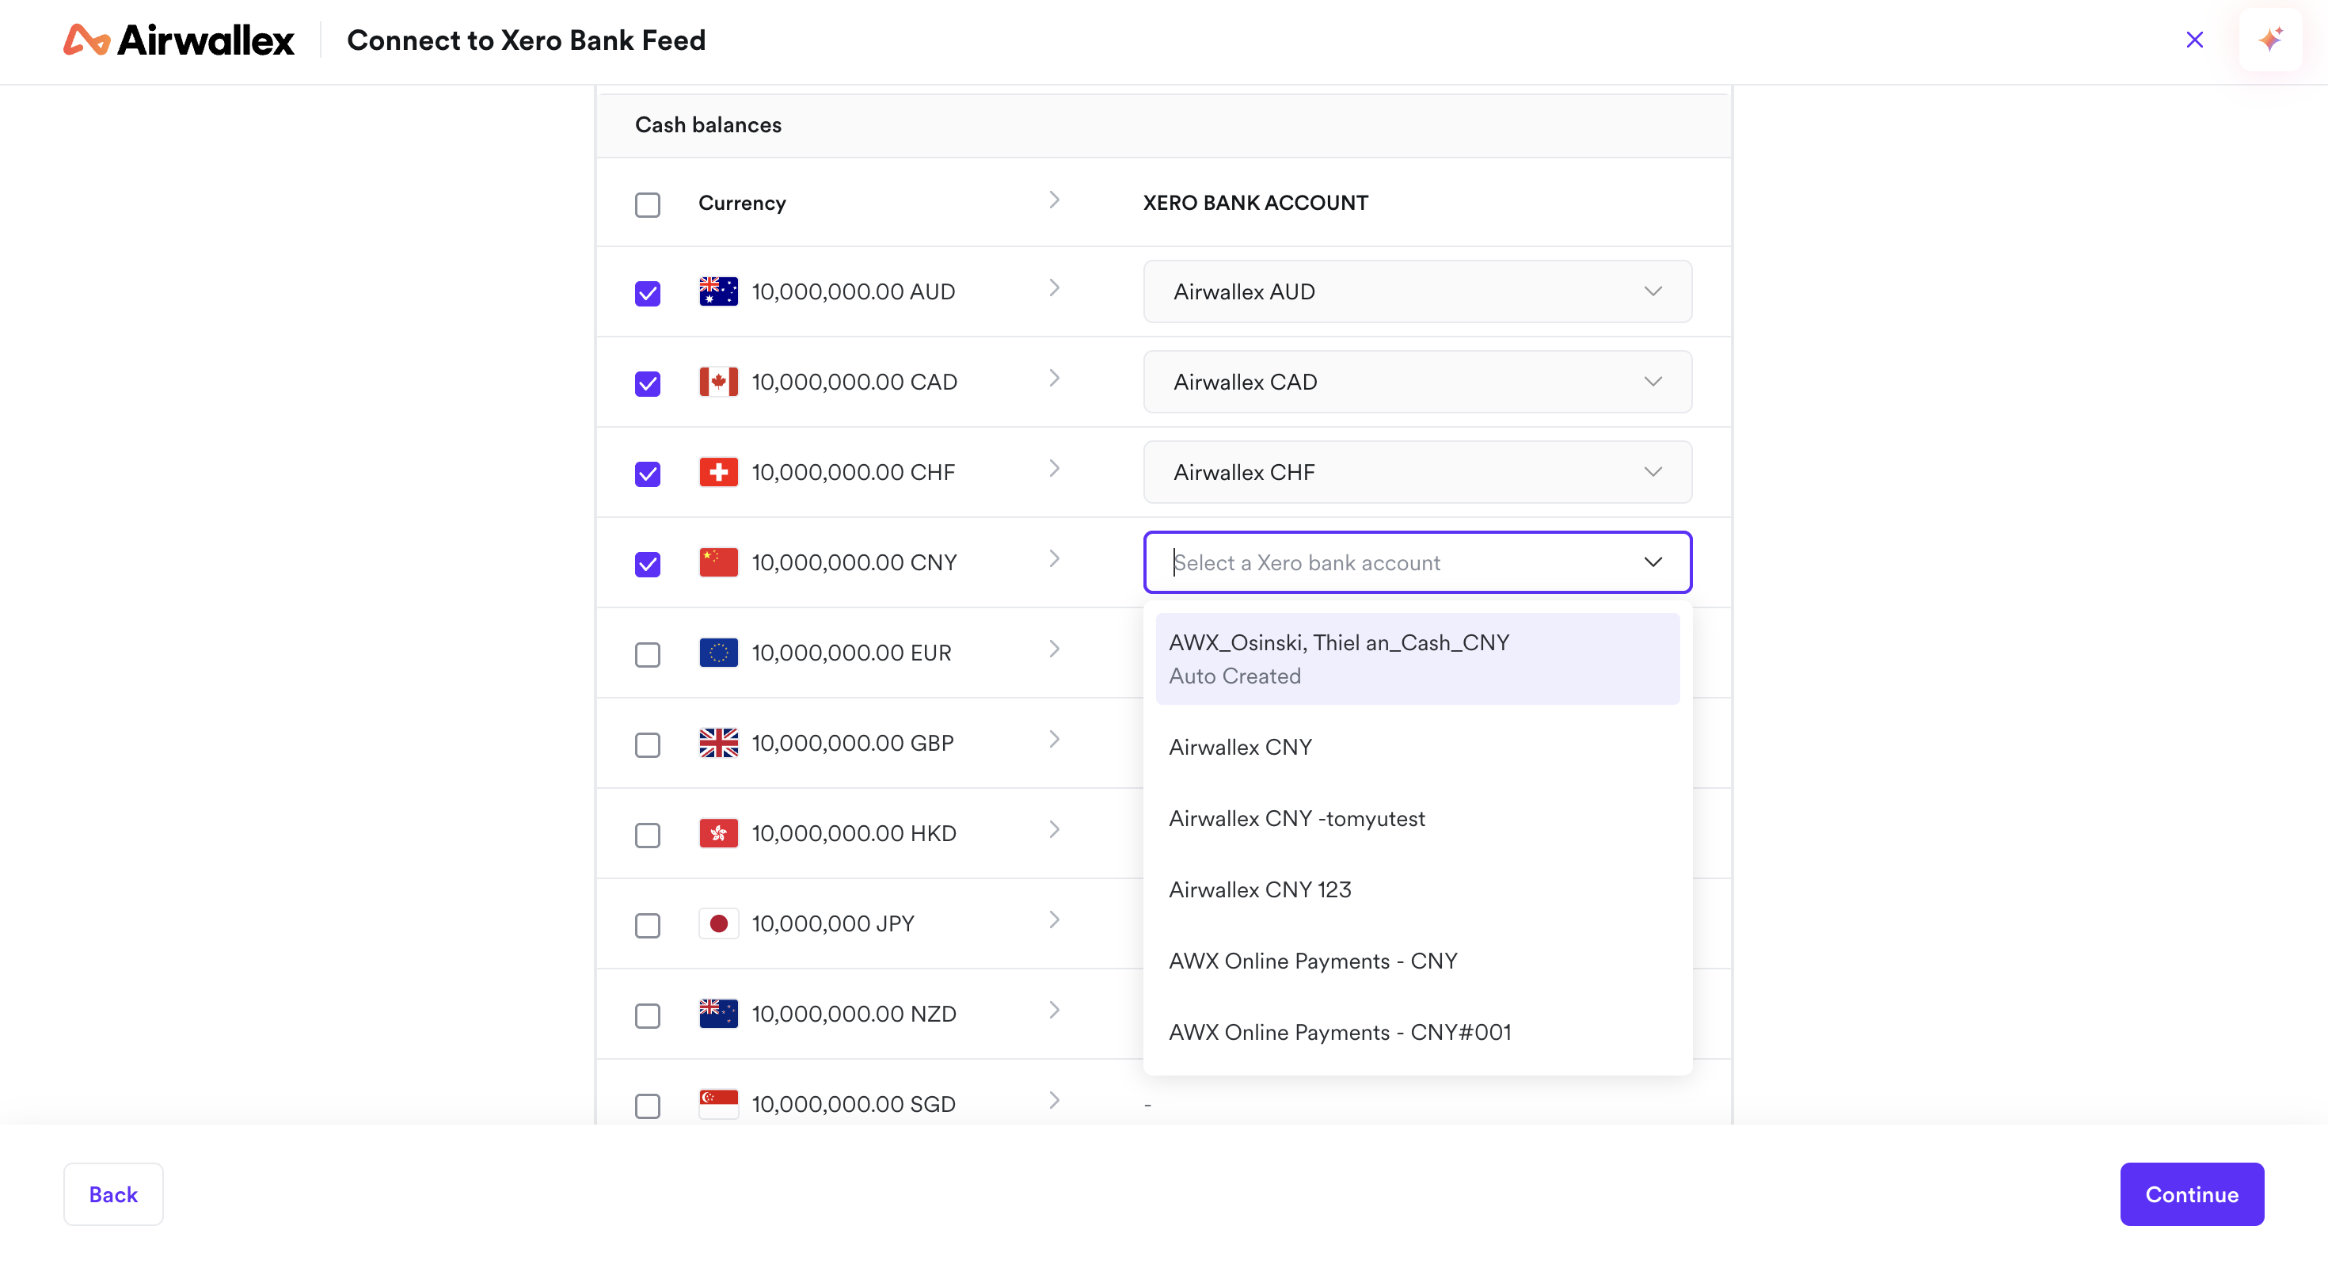The height and width of the screenshot is (1264, 2328).
Task: Go back with the Back button
Action: (x=113, y=1194)
